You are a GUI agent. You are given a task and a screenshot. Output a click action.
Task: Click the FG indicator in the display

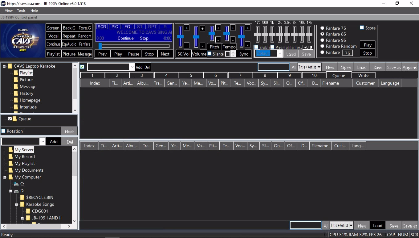click(x=127, y=27)
